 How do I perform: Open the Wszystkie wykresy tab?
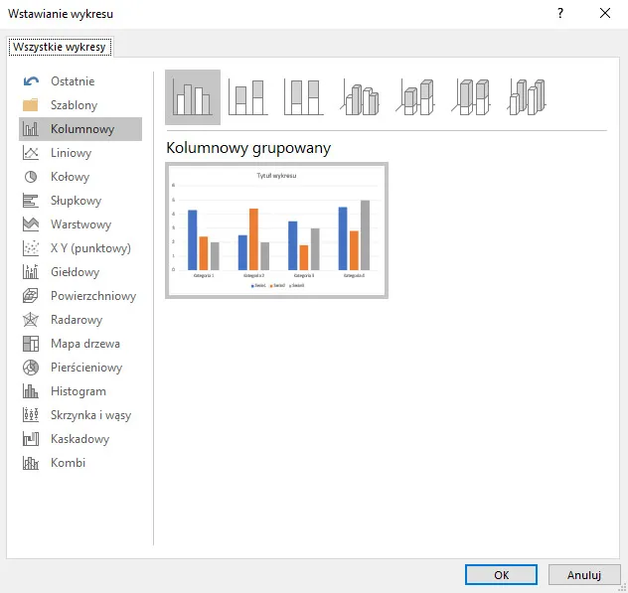pyautogui.click(x=61, y=47)
